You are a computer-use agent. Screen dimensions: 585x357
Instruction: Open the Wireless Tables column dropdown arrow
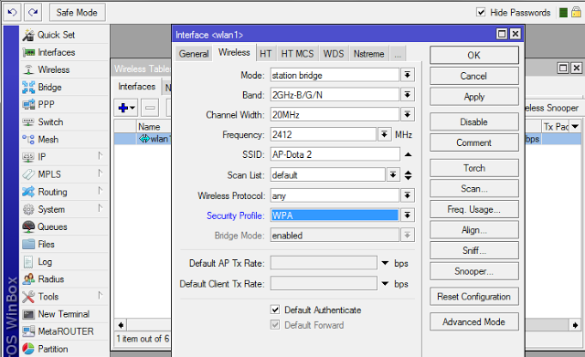point(575,126)
